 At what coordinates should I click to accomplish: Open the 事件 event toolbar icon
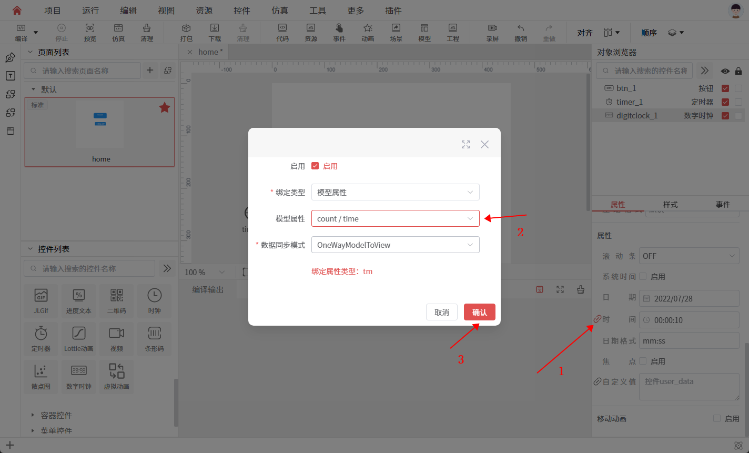[339, 33]
